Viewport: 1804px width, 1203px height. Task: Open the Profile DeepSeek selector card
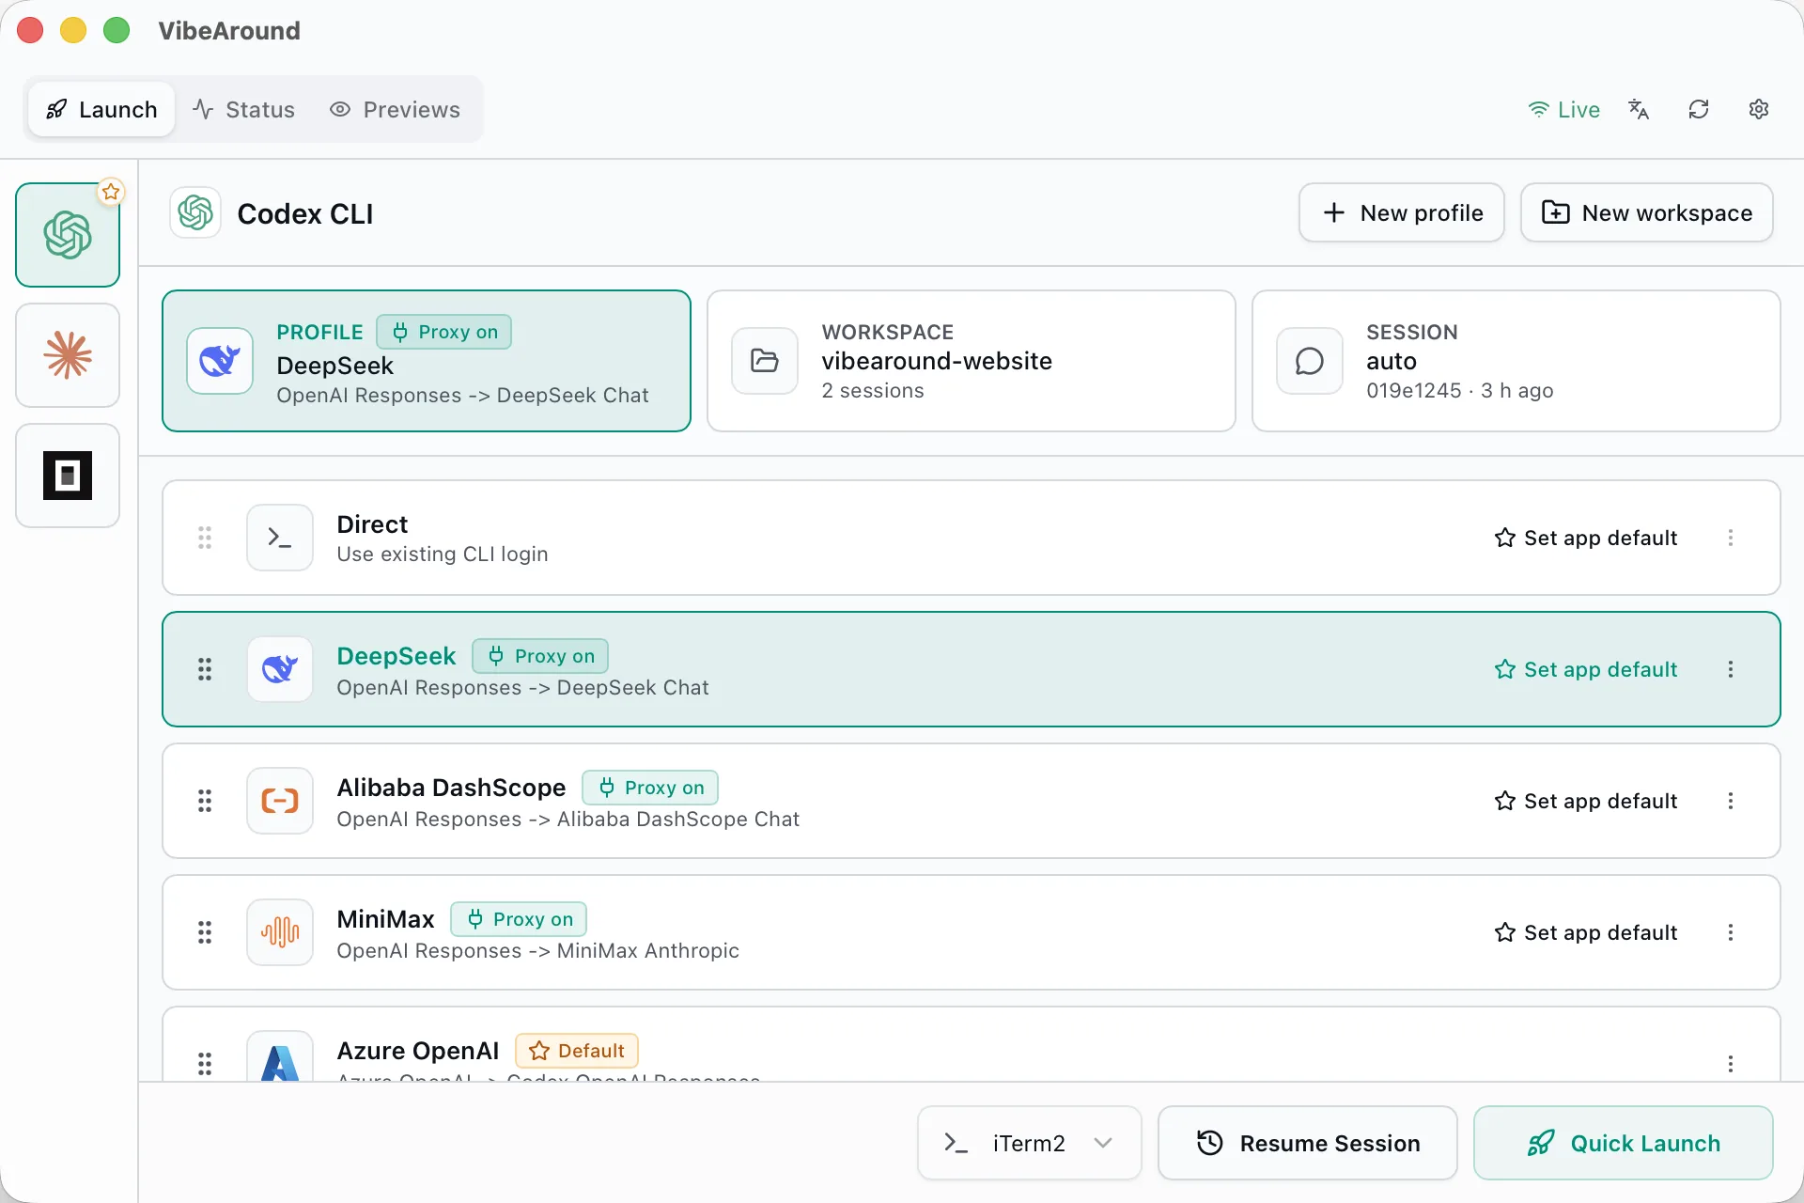click(427, 361)
